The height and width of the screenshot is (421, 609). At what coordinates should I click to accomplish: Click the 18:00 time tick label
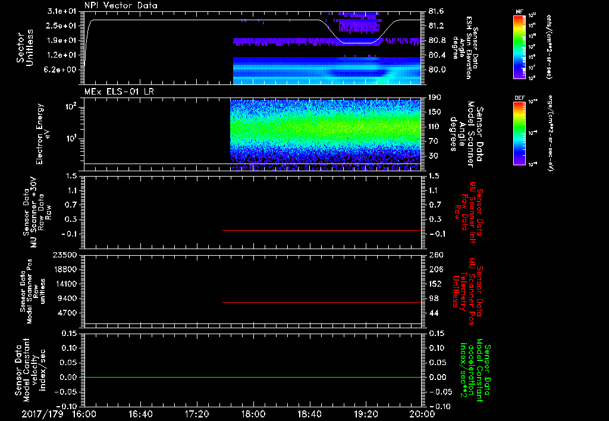tap(253, 414)
